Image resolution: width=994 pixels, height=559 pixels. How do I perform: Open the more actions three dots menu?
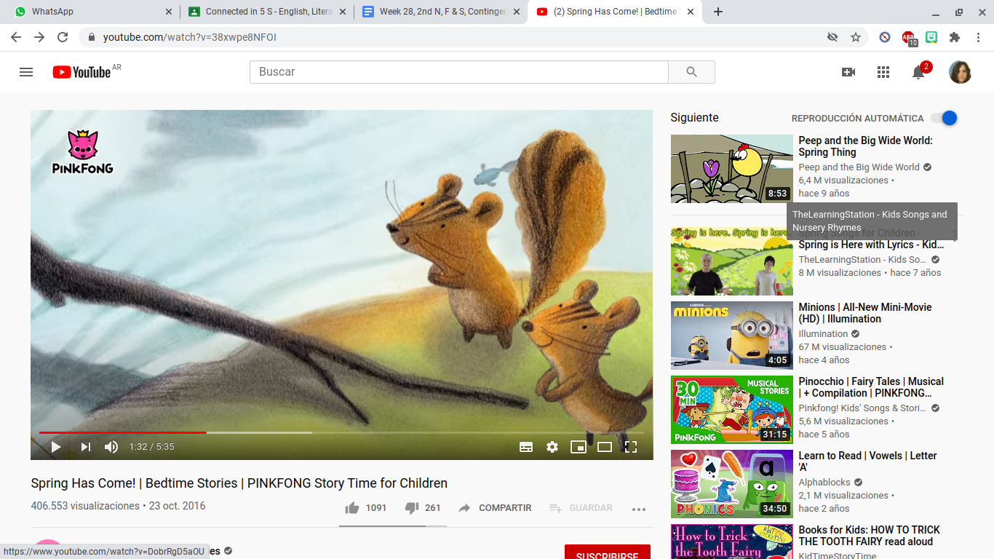(x=639, y=509)
